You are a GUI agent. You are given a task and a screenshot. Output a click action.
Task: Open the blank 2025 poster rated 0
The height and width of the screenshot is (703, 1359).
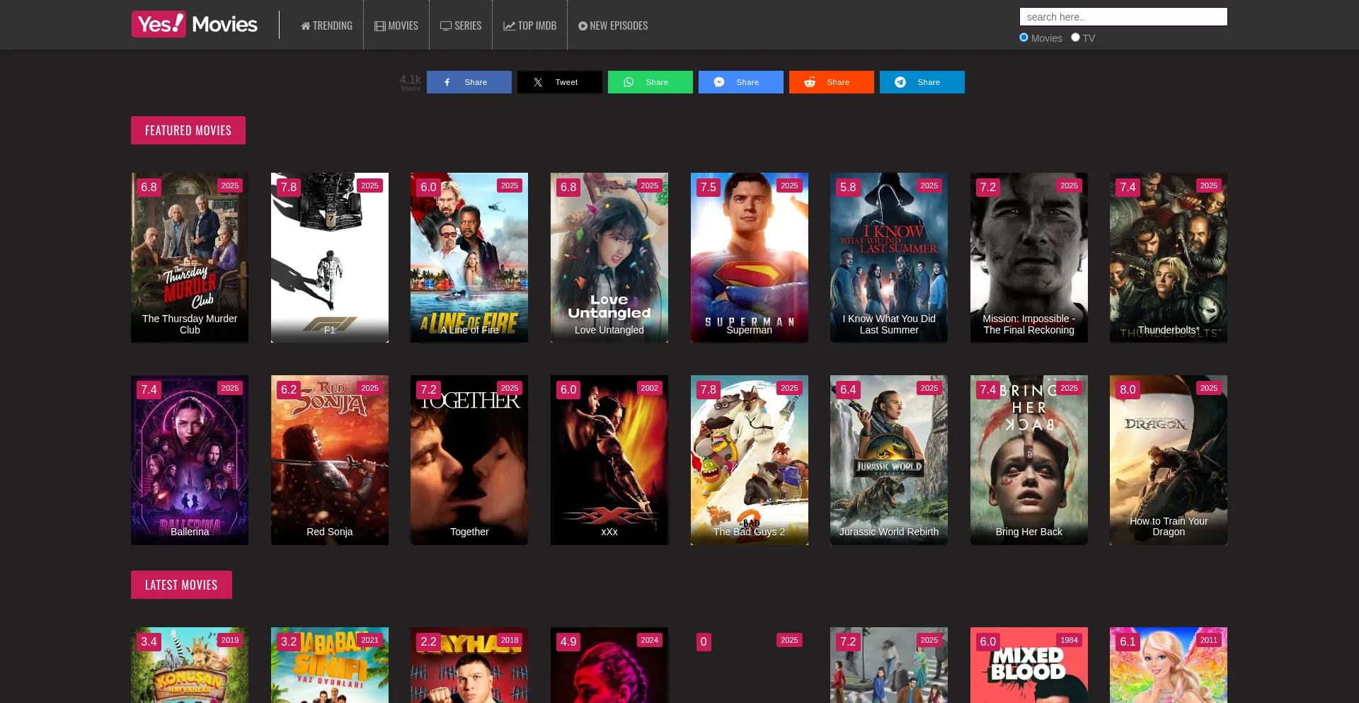[x=750, y=665]
